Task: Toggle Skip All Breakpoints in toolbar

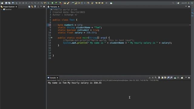Action: click(16, 3)
